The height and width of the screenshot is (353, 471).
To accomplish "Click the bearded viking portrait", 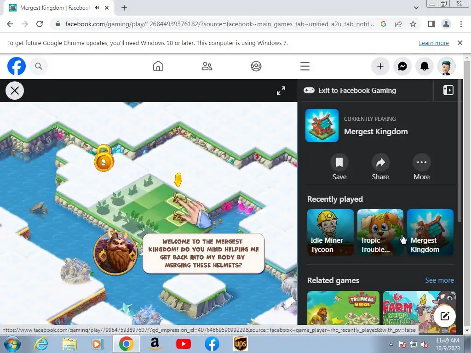I will tap(115, 253).
